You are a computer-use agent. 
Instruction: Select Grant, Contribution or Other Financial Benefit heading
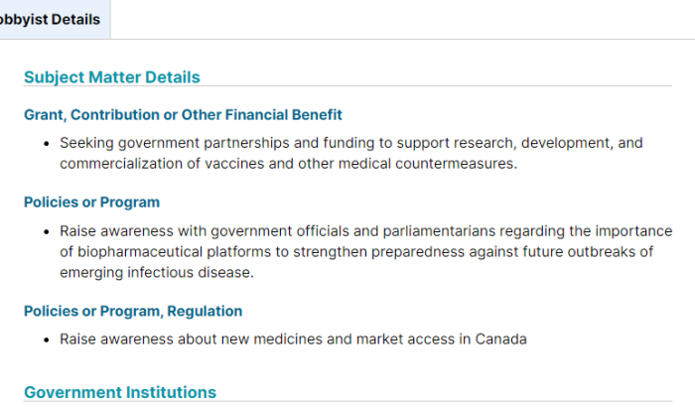[x=183, y=115]
